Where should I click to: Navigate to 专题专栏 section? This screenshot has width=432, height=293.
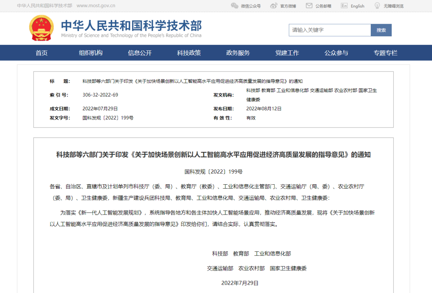[386, 53]
